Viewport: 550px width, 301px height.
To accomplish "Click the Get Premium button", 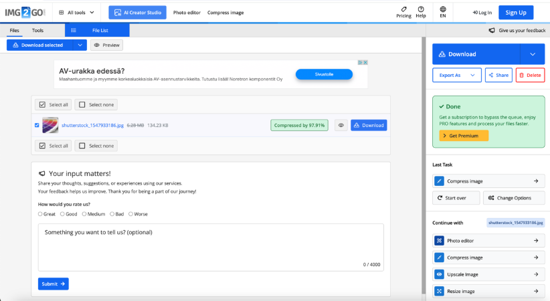I will pyautogui.click(x=464, y=136).
